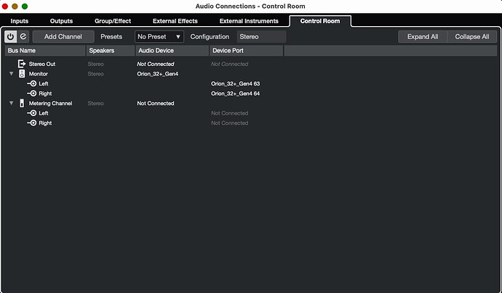Viewport: 502px width, 293px height.
Task: Click the Monitor Left port icon
Action: (32, 83)
